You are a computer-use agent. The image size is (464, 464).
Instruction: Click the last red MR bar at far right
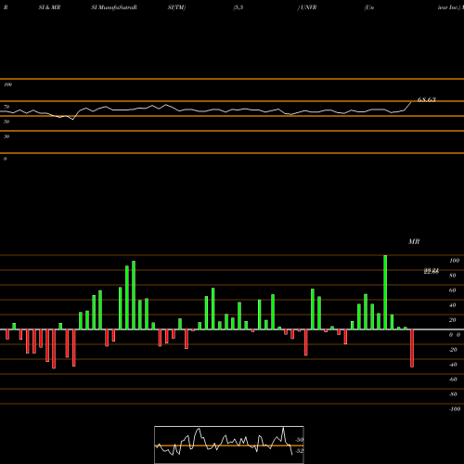(x=412, y=348)
